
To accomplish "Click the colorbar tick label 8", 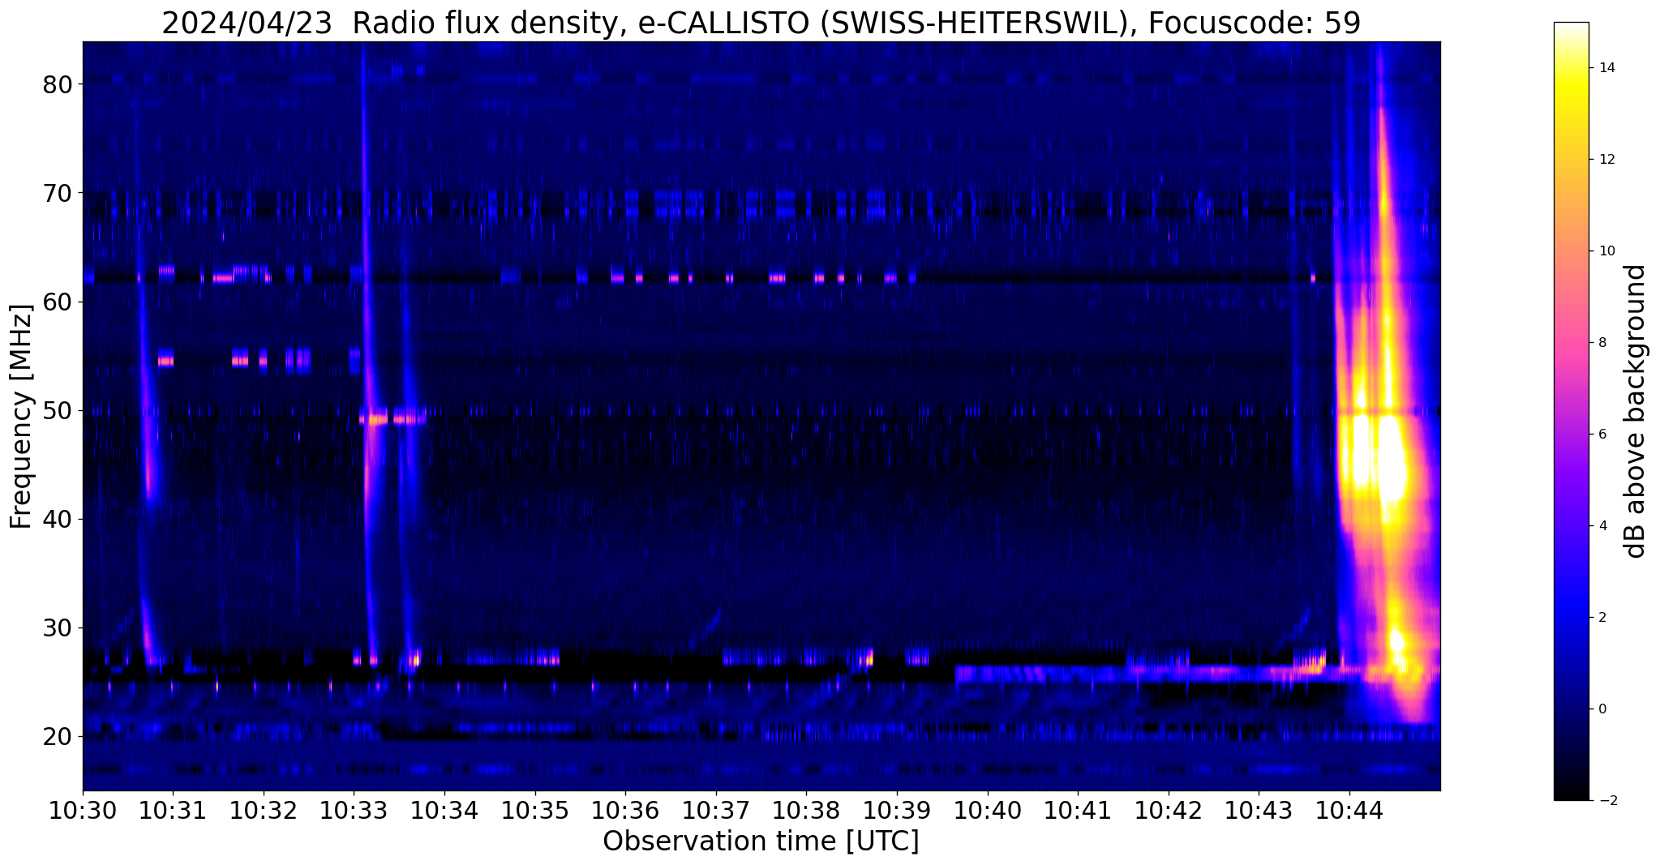I will pos(1602,342).
